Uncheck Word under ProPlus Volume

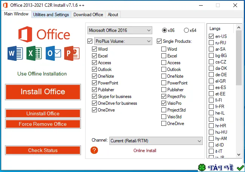[94, 49]
